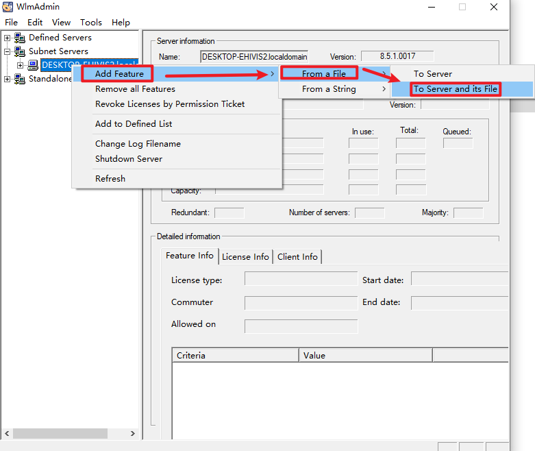Click 'Revoke Licenses by Permission Ticket'
This screenshot has height=451, width=535.
click(x=170, y=104)
